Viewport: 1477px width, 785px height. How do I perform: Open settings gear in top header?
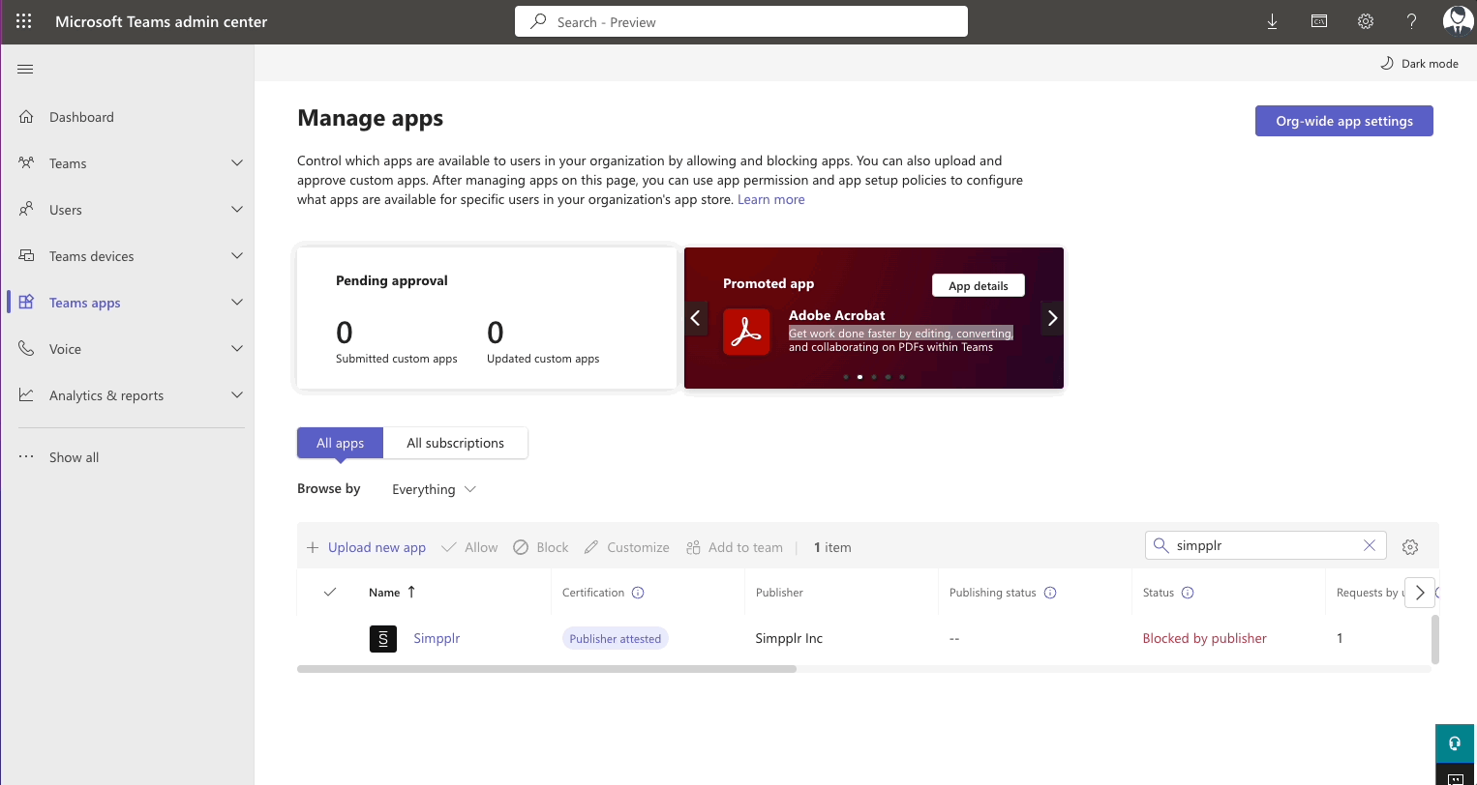coord(1365,21)
